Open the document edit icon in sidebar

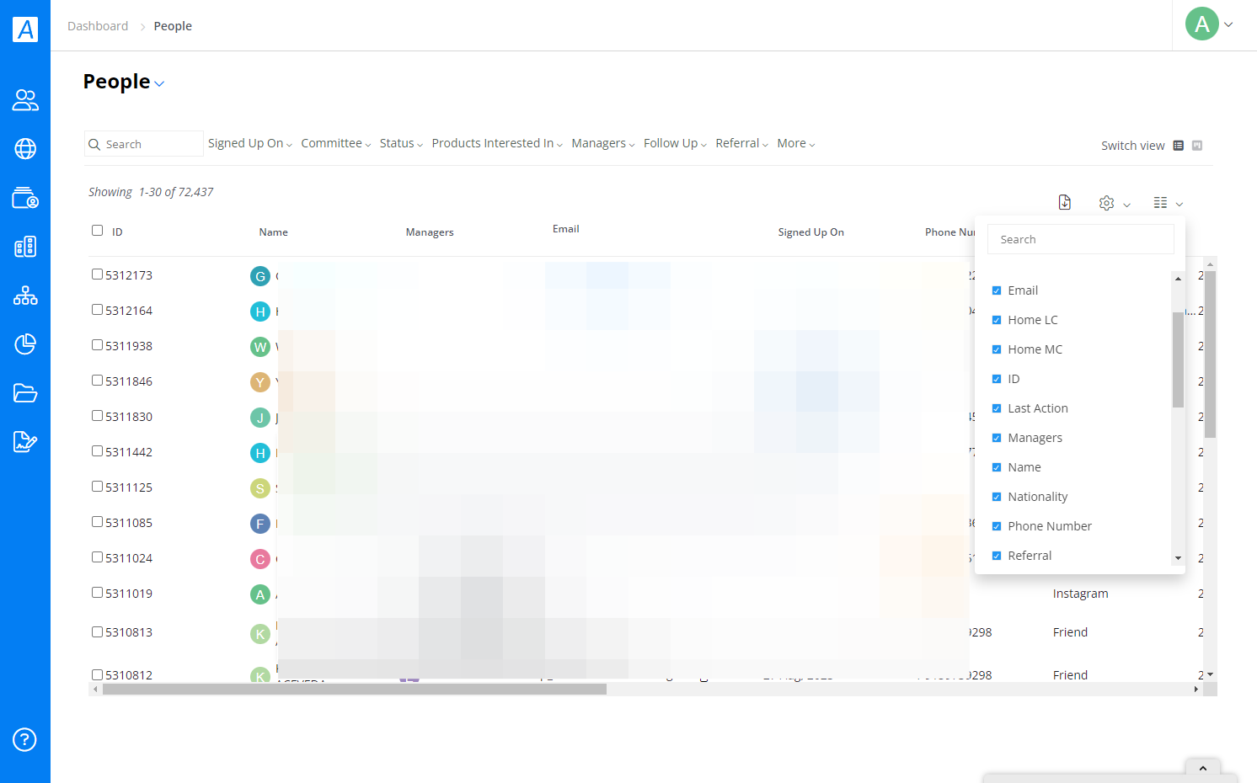click(25, 442)
